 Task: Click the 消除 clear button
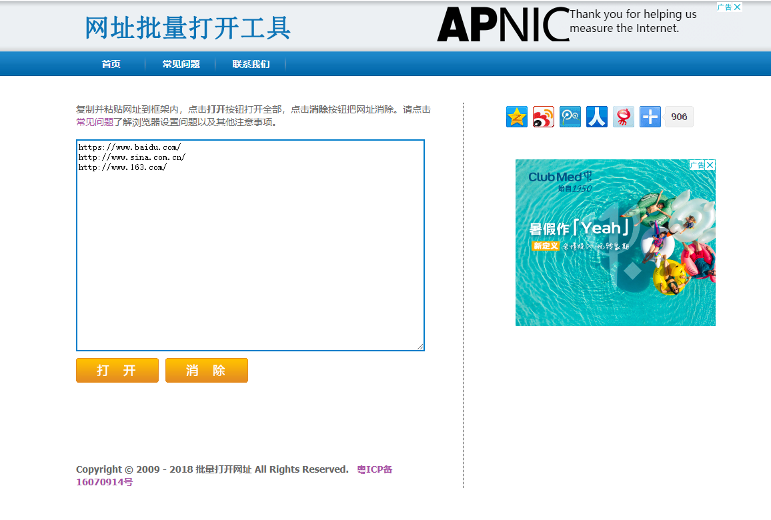(x=207, y=370)
